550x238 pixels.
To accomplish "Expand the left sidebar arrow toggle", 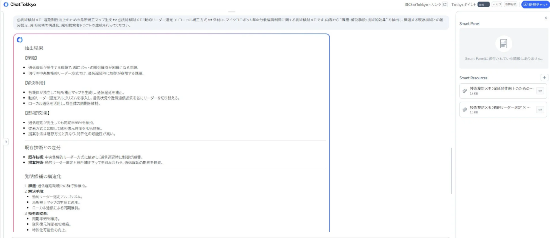I will [x=6, y=142].
